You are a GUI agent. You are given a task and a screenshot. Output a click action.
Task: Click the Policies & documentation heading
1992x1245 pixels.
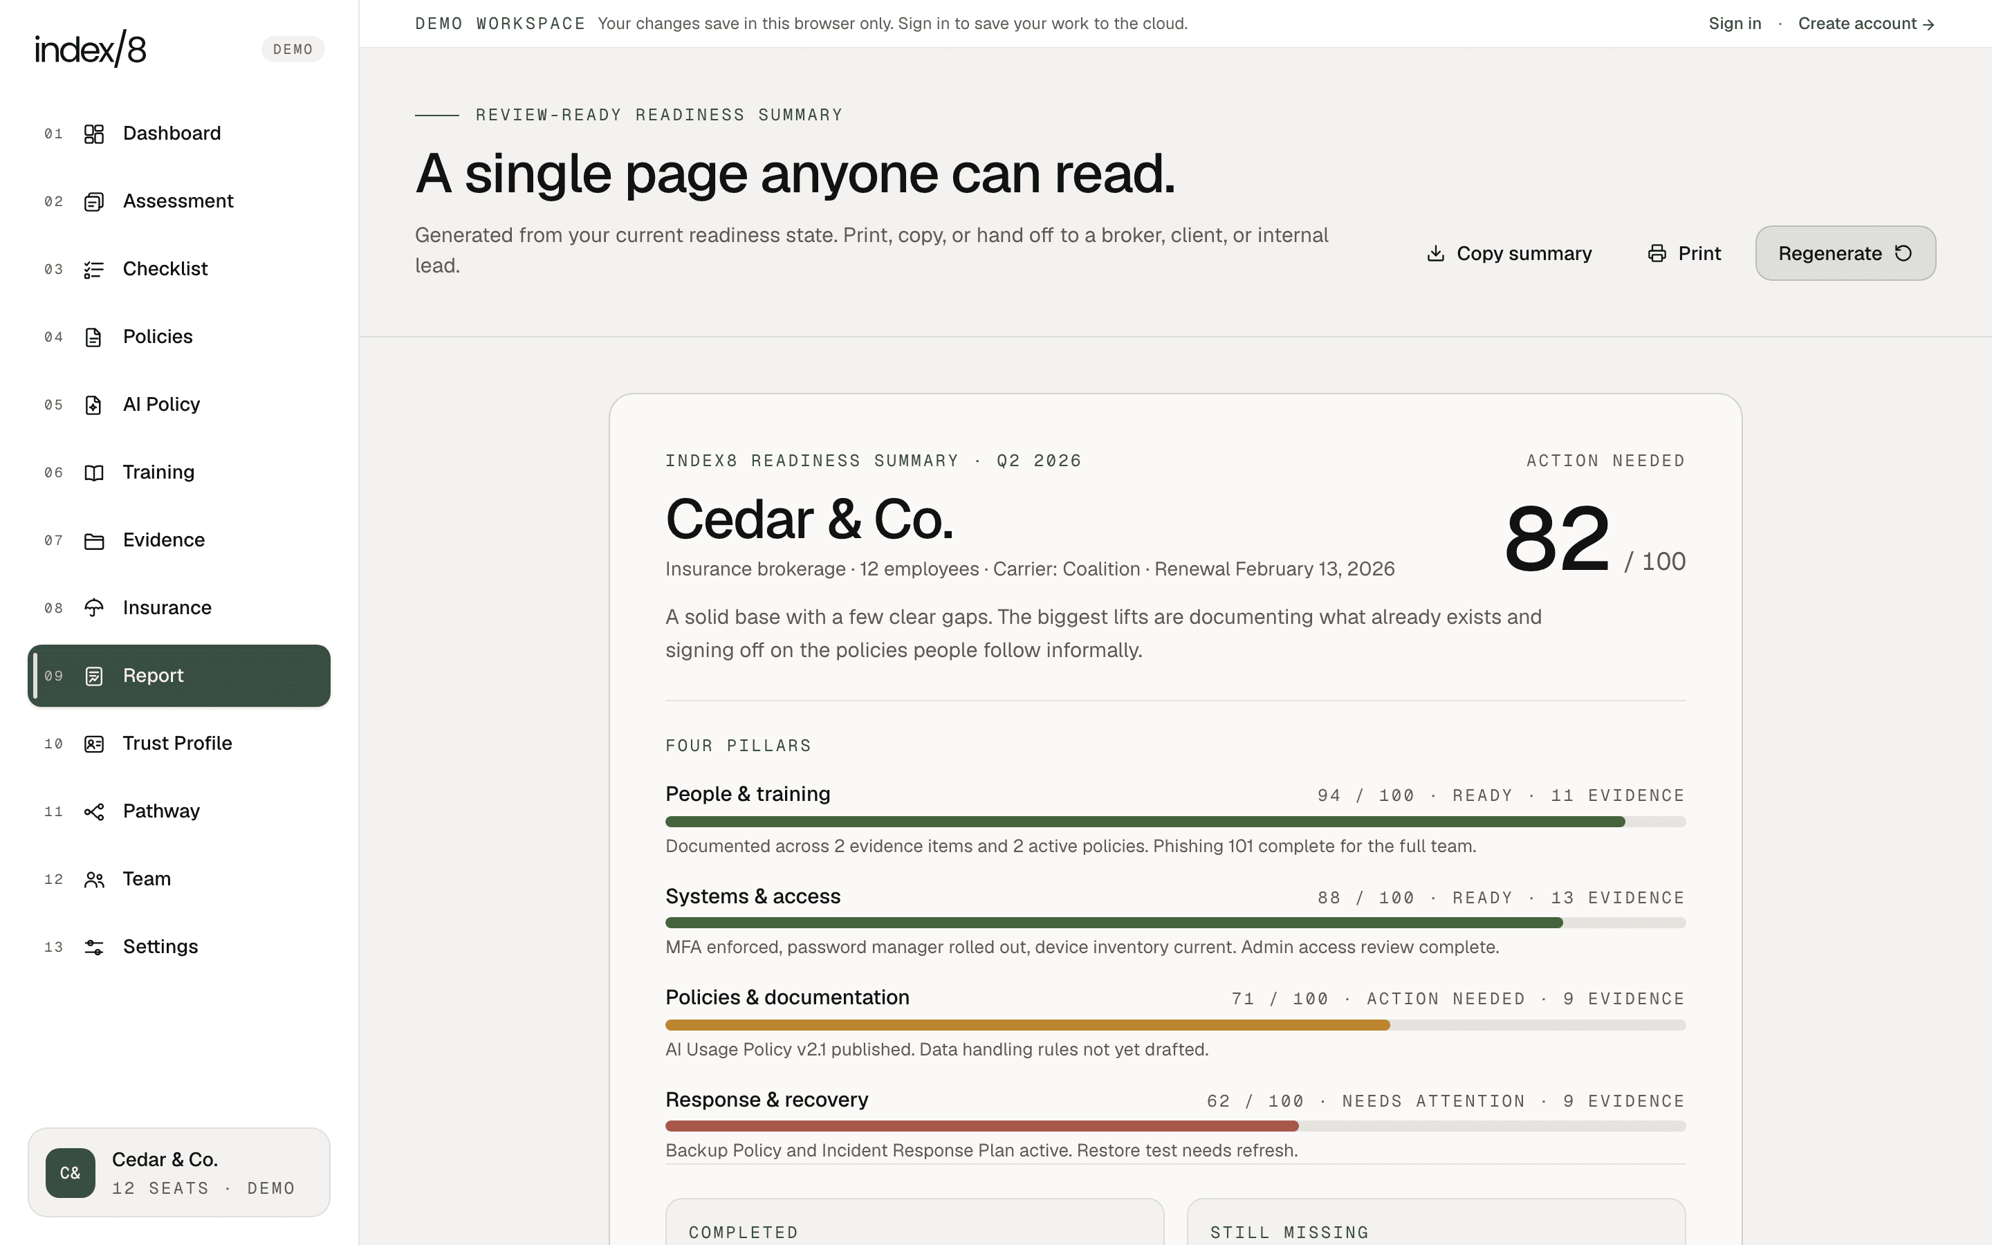[x=787, y=998]
